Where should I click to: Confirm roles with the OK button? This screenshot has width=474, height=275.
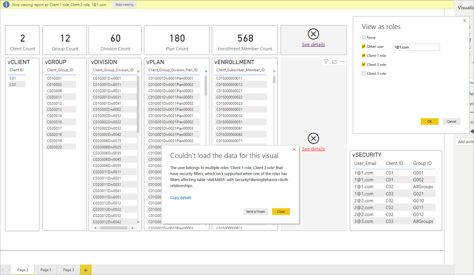pyautogui.click(x=429, y=121)
